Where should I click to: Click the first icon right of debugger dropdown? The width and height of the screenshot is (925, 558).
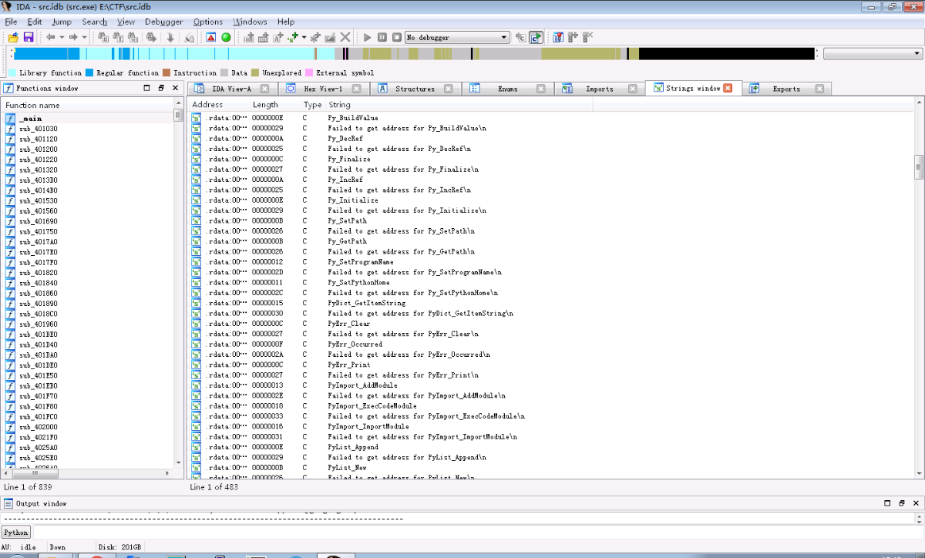click(x=521, y=37)
